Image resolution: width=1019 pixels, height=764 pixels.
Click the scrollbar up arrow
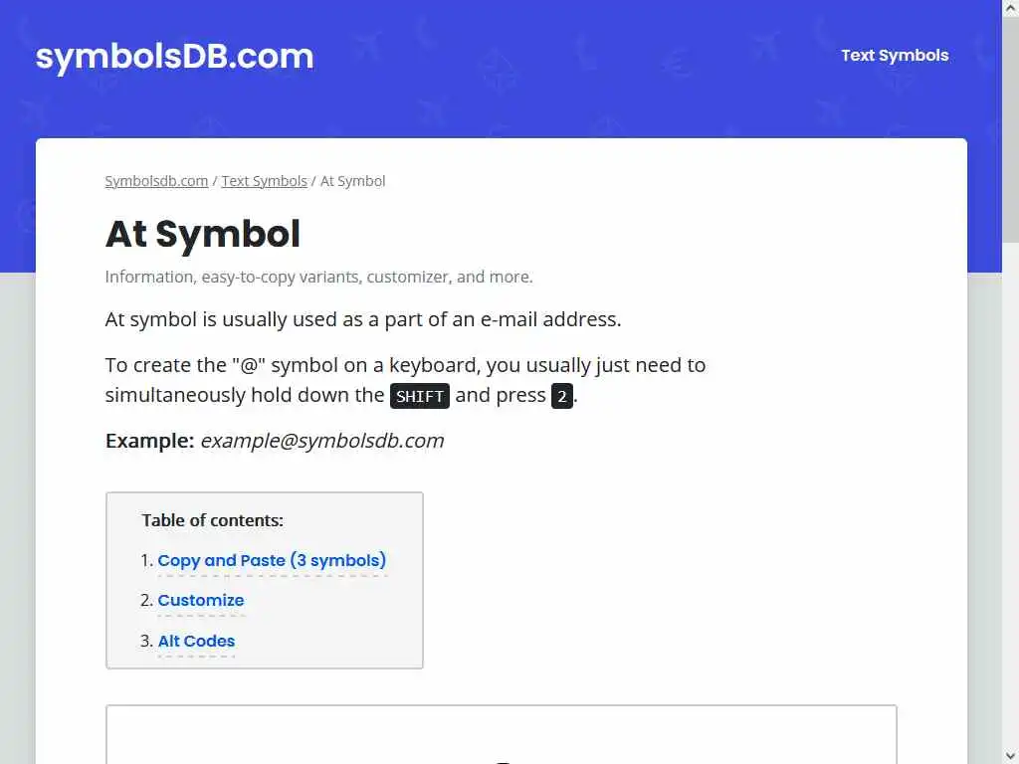(1010, 9)
